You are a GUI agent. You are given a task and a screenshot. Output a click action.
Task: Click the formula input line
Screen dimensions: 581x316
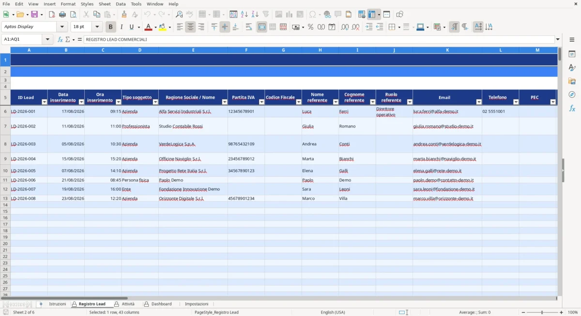tap(319, 39)
